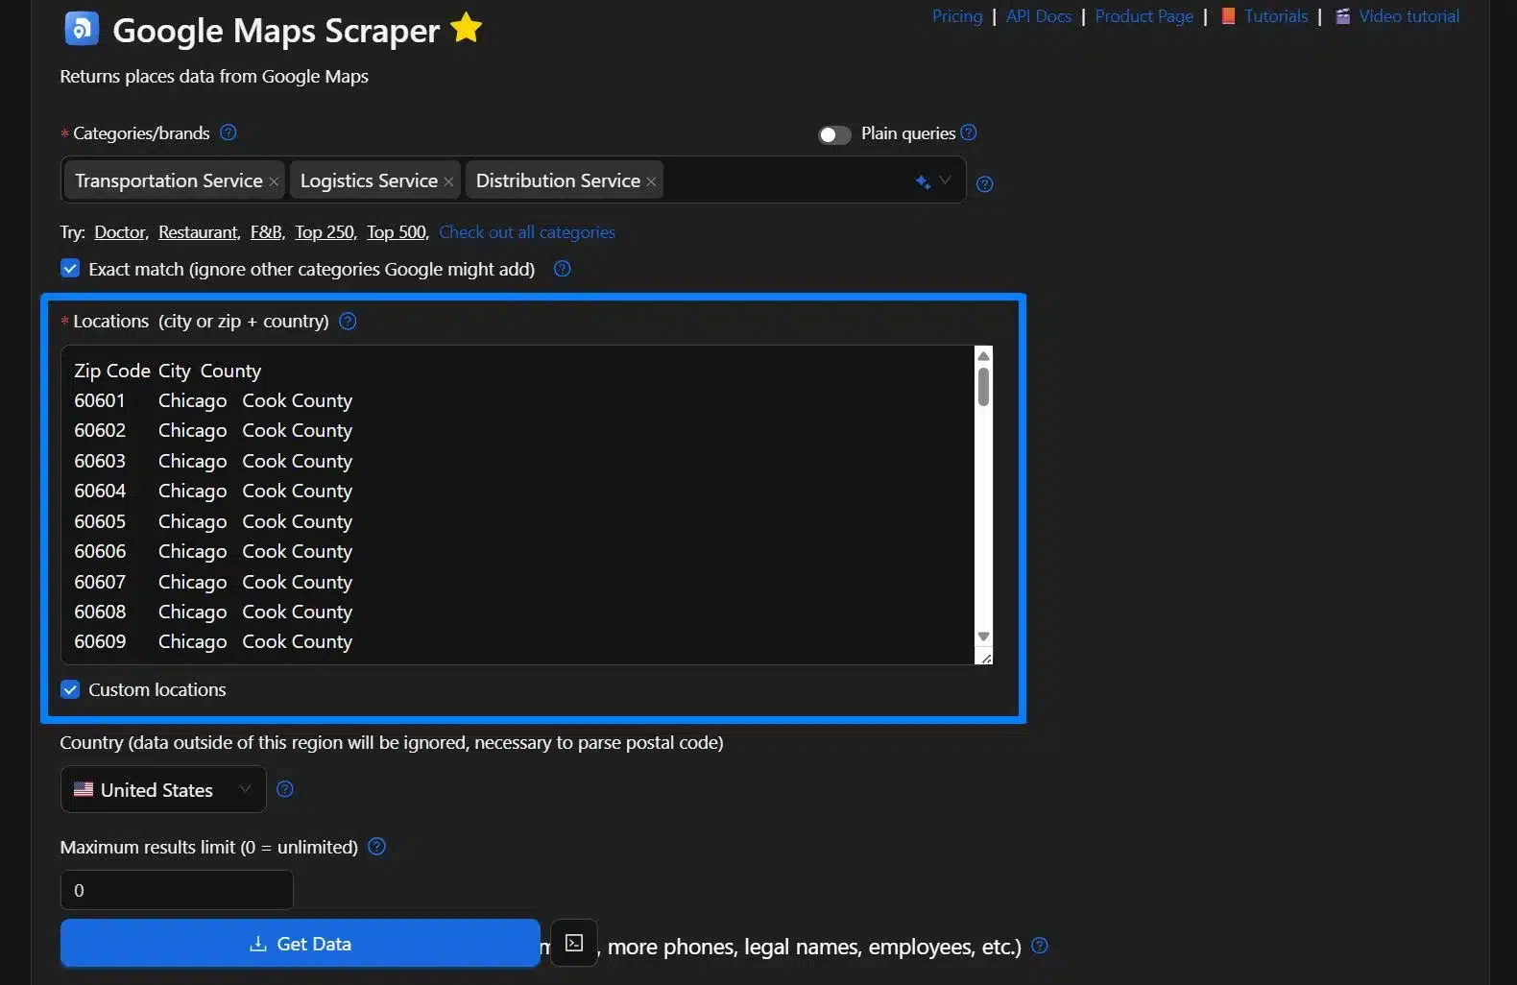The width and height of the screenshot is (1517, 985).
Task: Enable the Plain queries toggle
Action: pos(834,134)
